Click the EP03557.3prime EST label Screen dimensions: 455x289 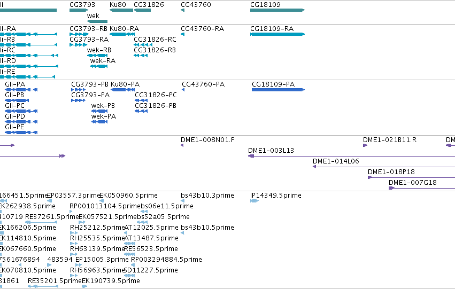pos(73,196)
